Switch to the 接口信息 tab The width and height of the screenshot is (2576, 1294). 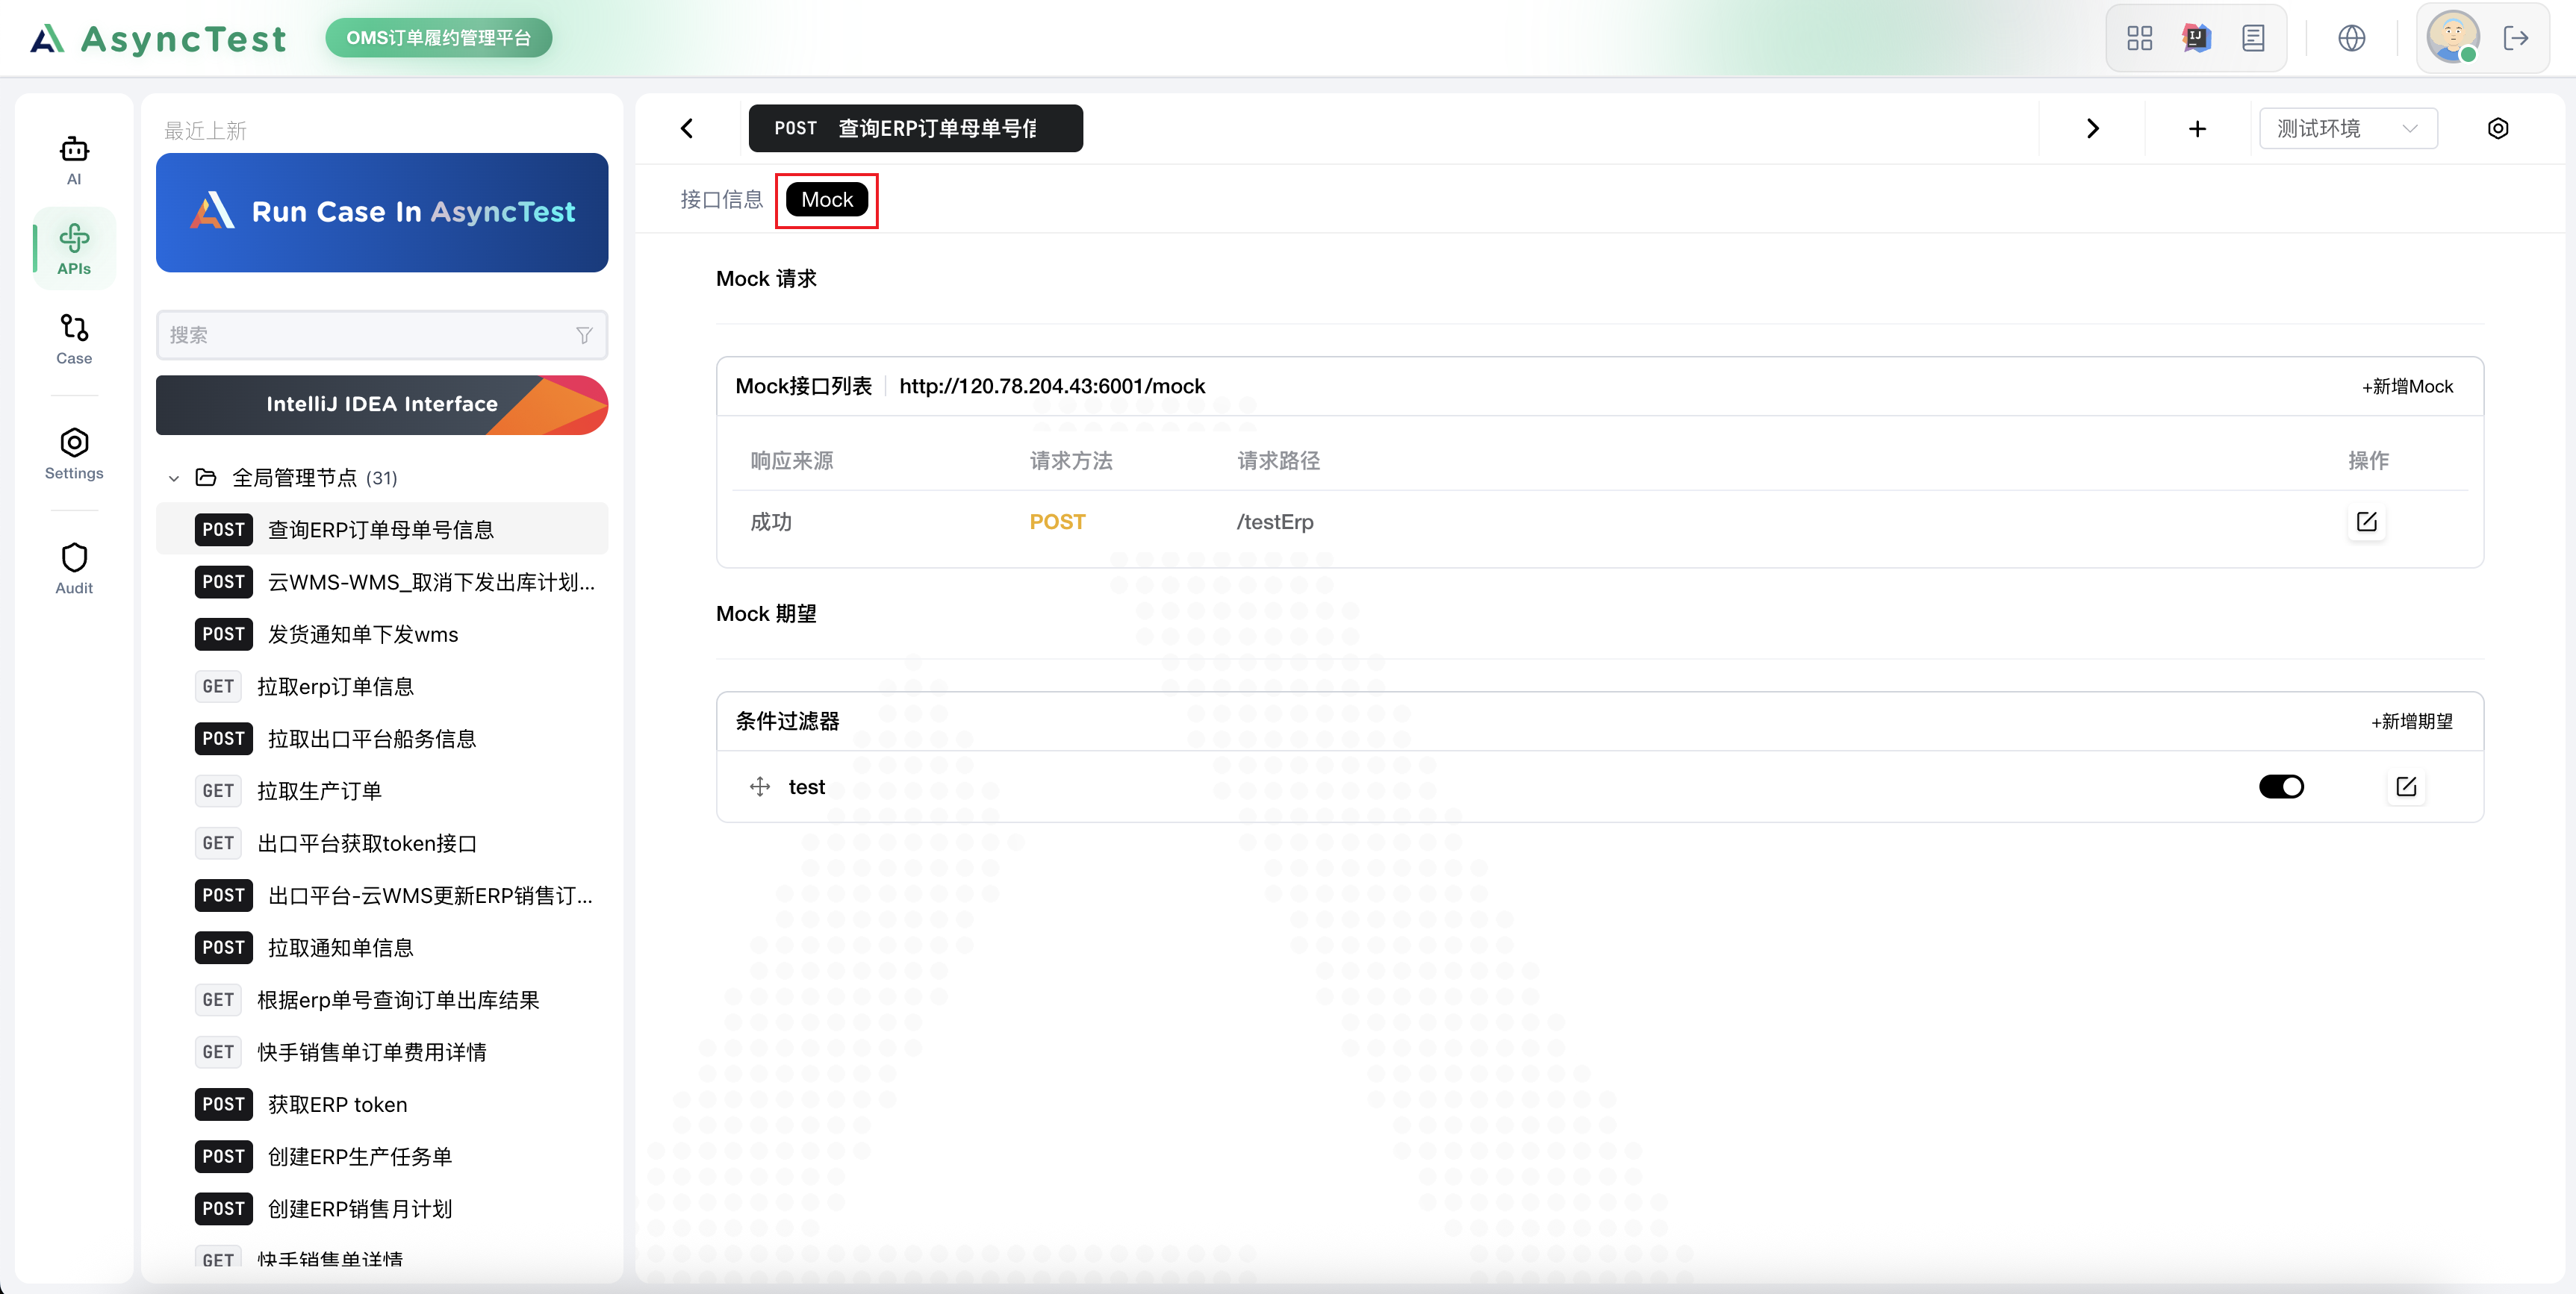721,200
